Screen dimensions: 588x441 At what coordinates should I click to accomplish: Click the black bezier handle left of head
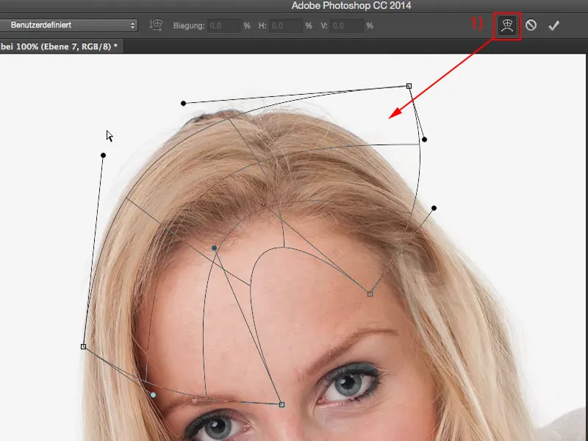(103, 155)
